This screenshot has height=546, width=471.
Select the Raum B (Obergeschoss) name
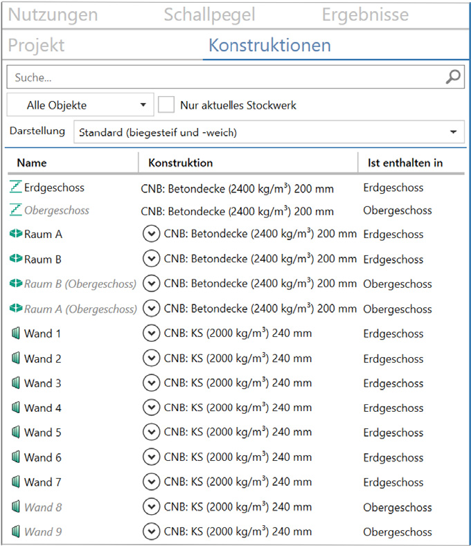[x=80, y=284]
